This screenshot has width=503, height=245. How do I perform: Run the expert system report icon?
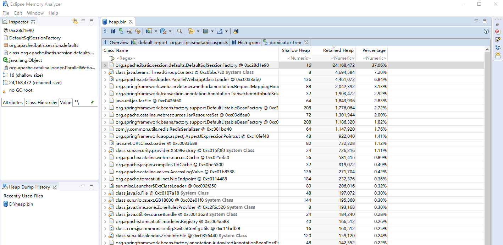coord(149,31)
